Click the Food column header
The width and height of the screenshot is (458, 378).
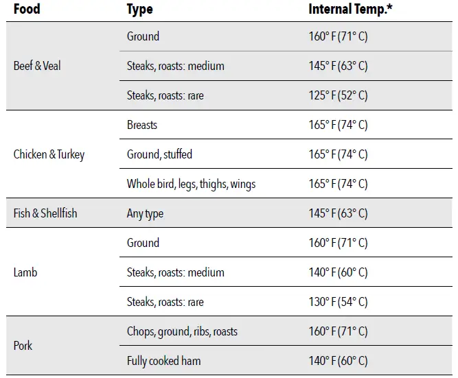[27, 9]
